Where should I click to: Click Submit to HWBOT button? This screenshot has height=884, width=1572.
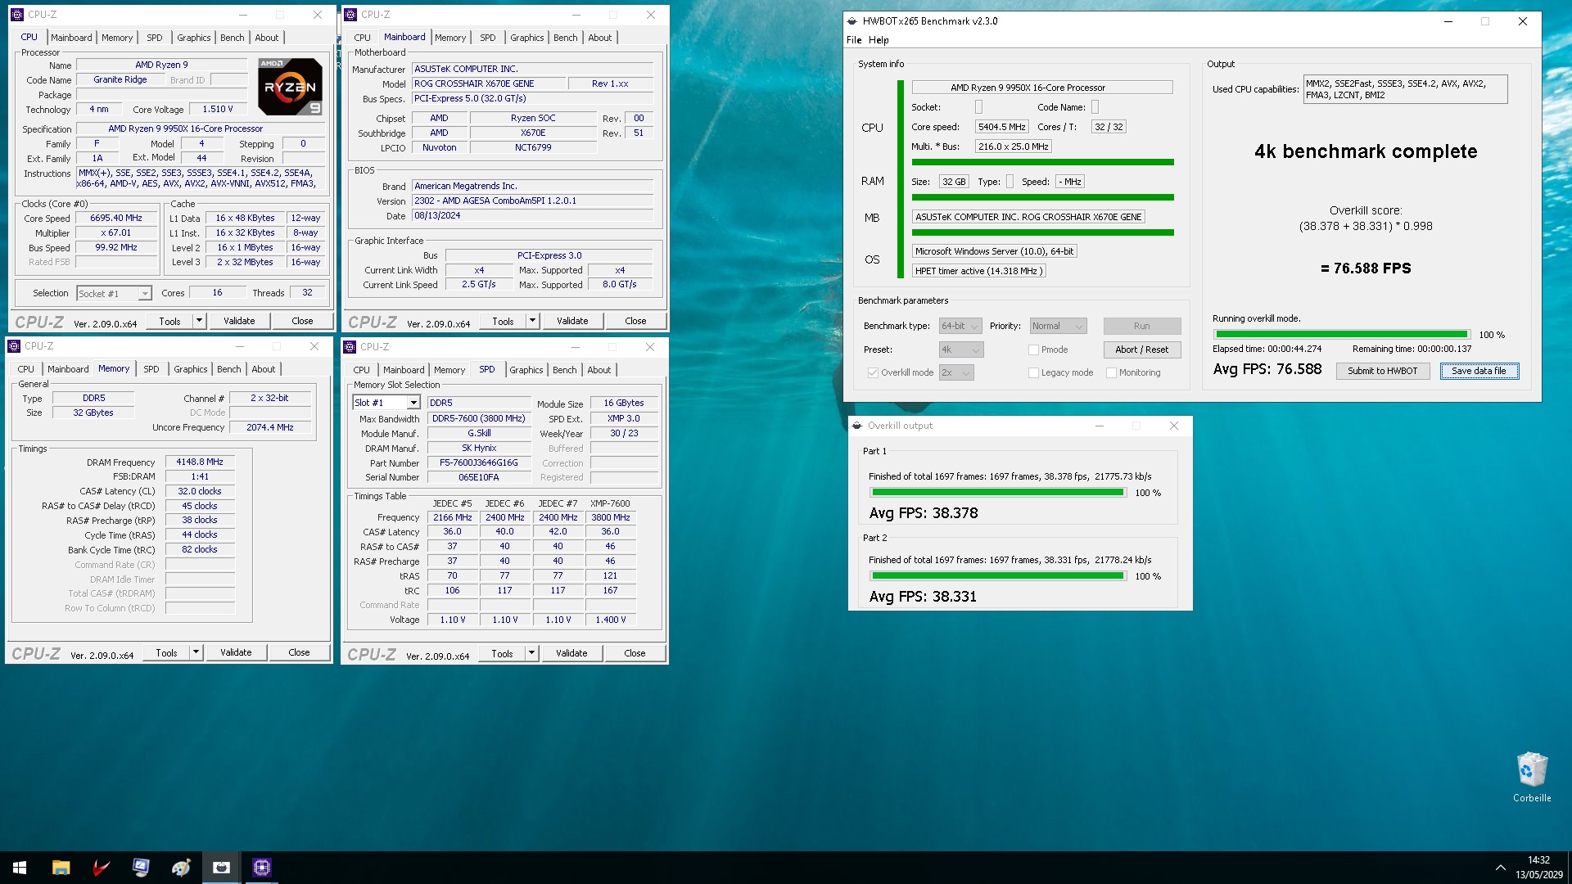[1383, 371]
